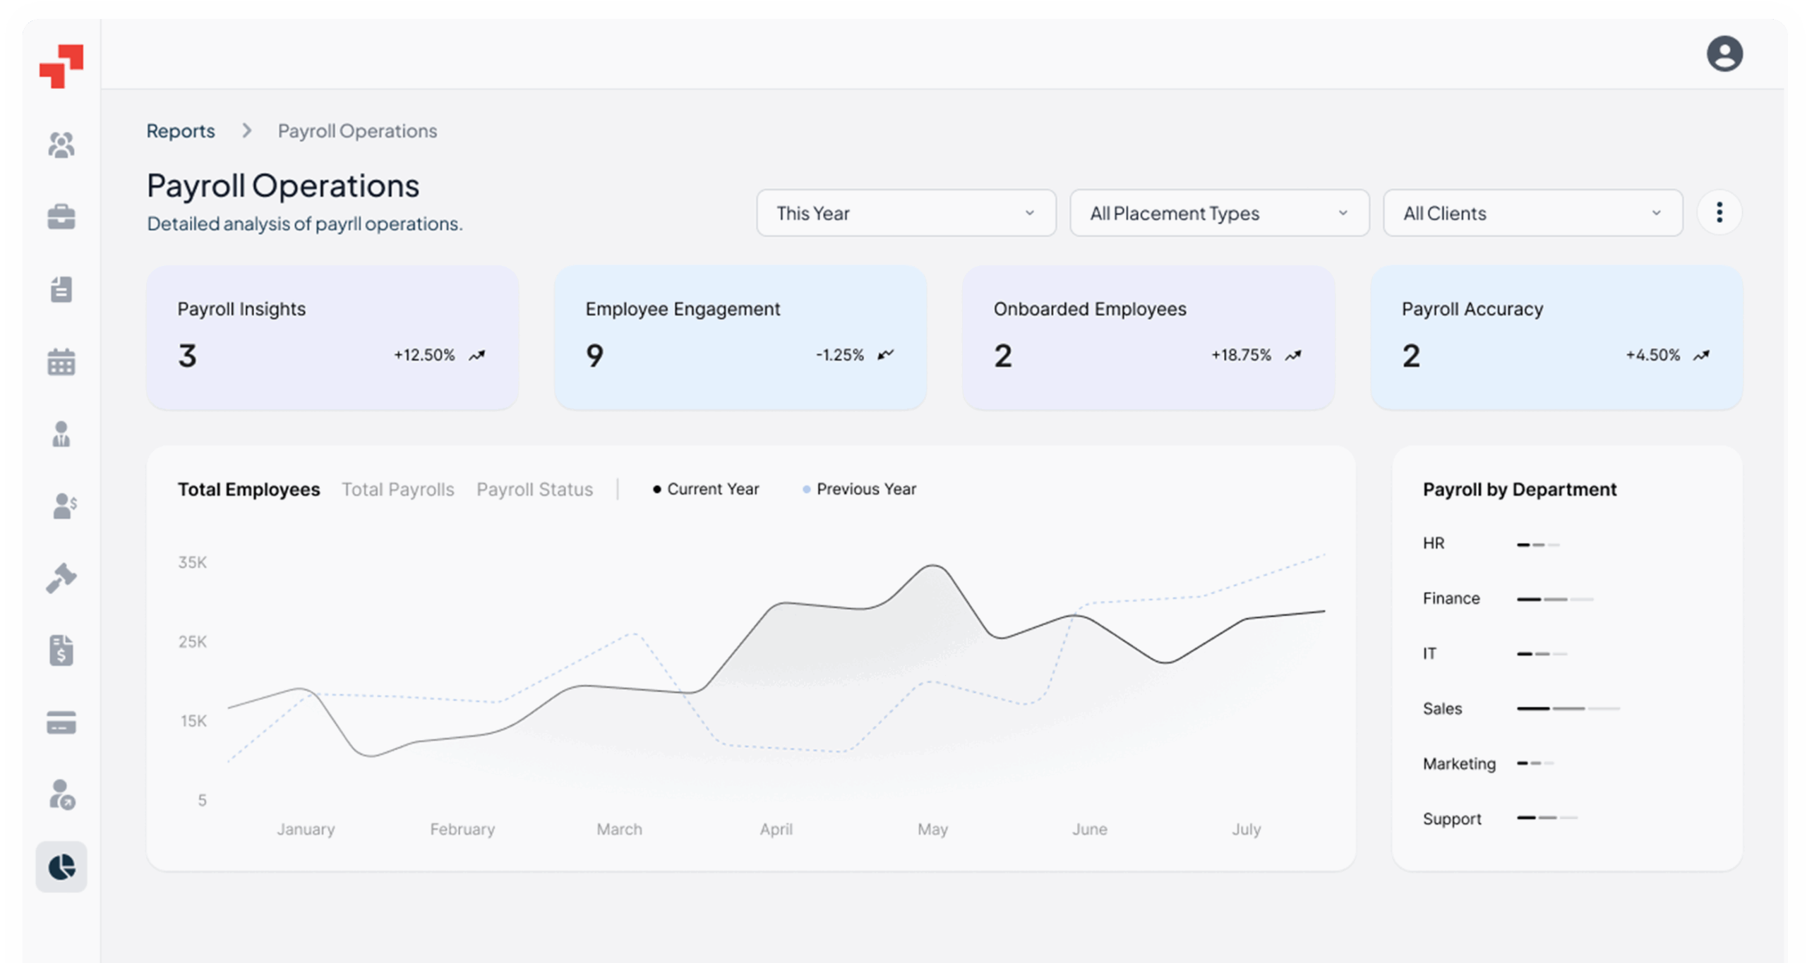1807x963 pixels.
Task: Open the payment cards section in sidebar
Action: click(61, 722)
